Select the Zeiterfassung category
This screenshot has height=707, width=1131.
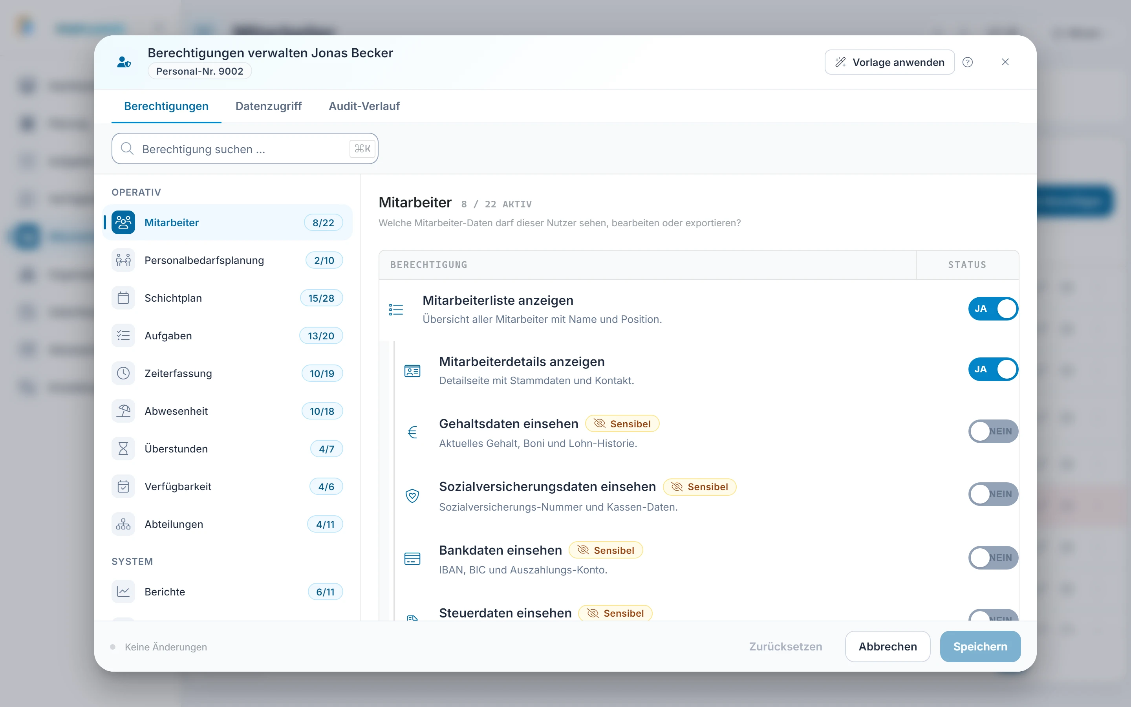pos(227,373)
